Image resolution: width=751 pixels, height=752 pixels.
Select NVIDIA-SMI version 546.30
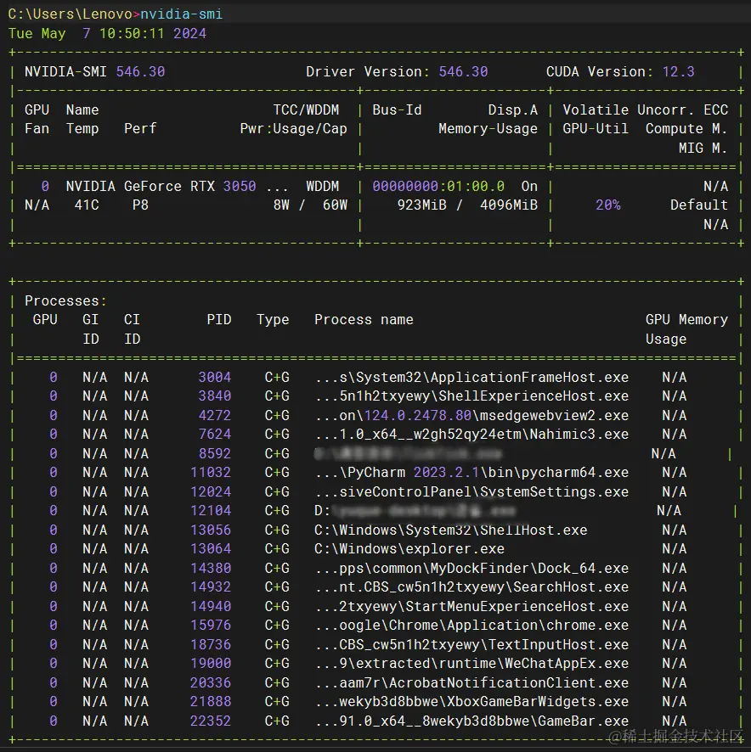coord(141,72)
